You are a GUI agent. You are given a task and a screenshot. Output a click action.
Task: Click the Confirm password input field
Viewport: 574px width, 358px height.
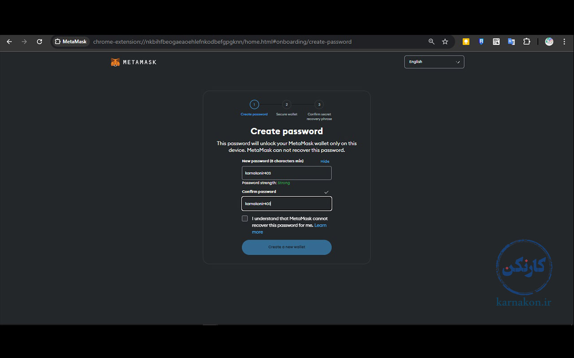(287, 204)
